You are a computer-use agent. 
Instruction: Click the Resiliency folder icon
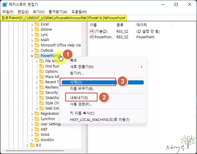42,87
